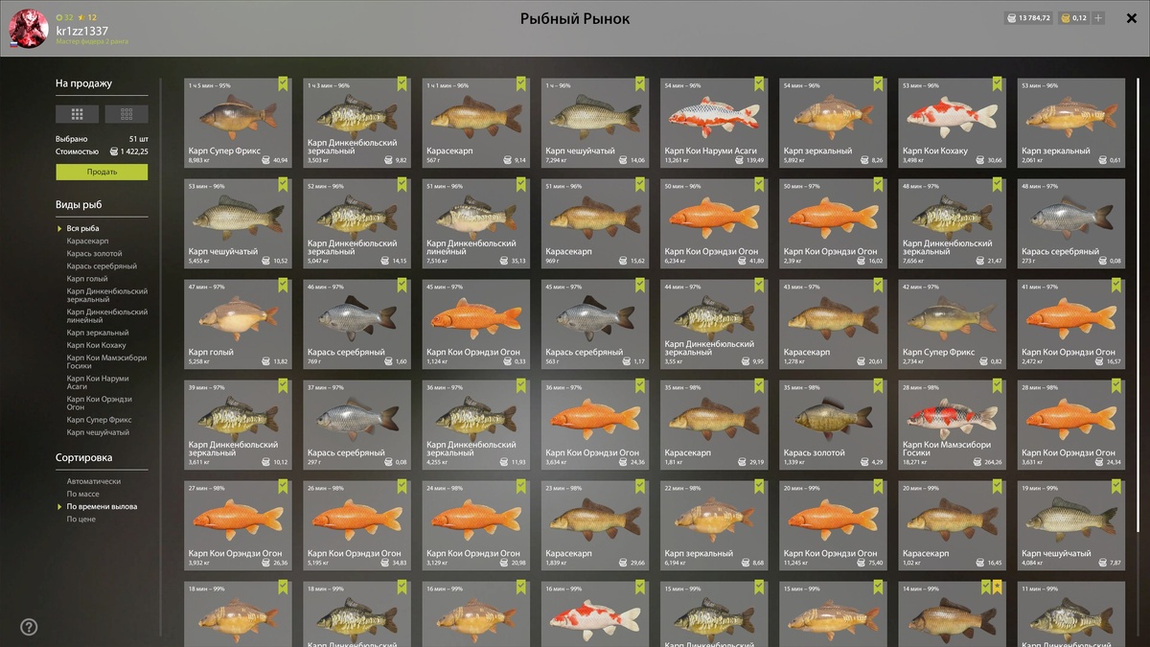Sort fish by price with По цене
The image size is (1150, 647).
(x=80, y=519)
